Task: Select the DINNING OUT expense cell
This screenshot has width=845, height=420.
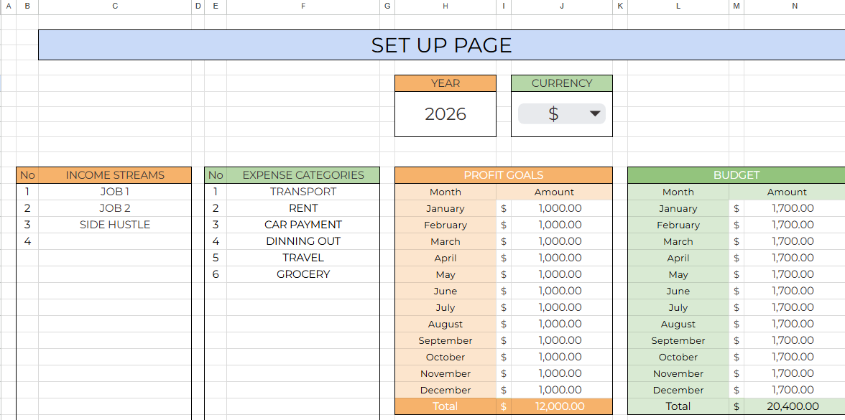Action: (303, 241)
